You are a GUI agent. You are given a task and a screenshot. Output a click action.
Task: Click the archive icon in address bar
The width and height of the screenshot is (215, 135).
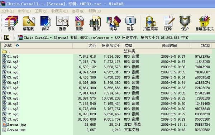click(20, 37)
